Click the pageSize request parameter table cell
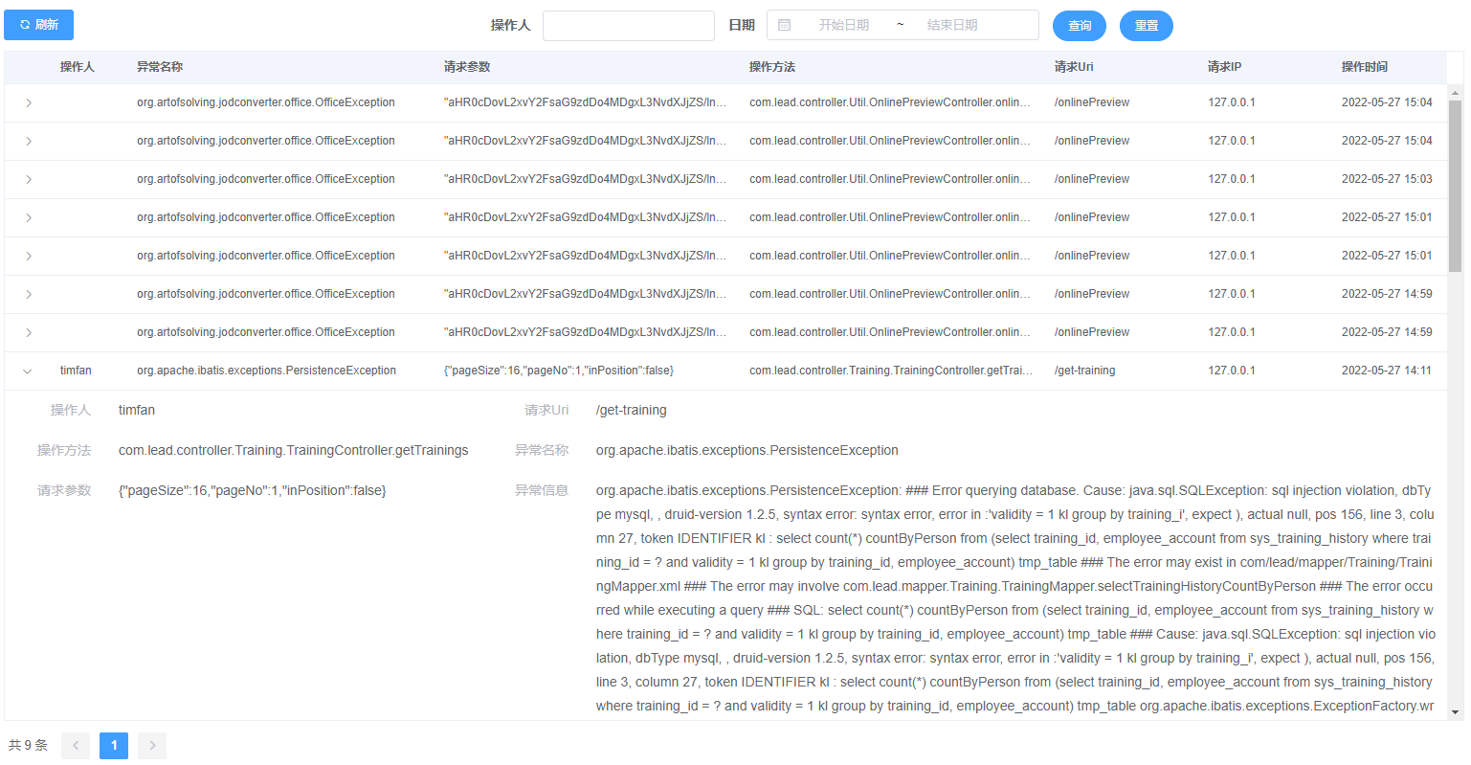 pyautogui.click(x=559, y=371)
